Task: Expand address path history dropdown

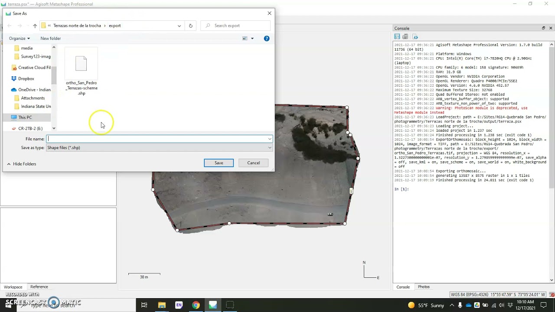Action: pos(179,26)
